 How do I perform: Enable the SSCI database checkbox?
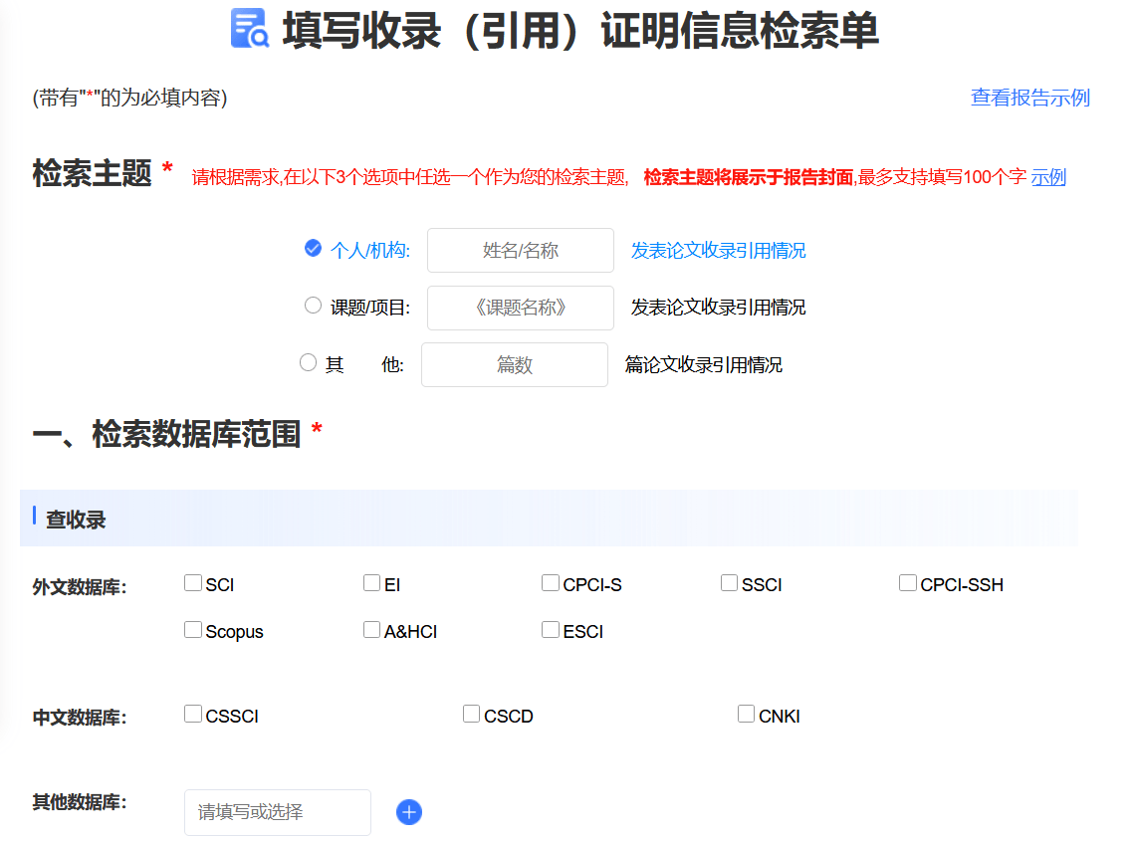point(728,581)
